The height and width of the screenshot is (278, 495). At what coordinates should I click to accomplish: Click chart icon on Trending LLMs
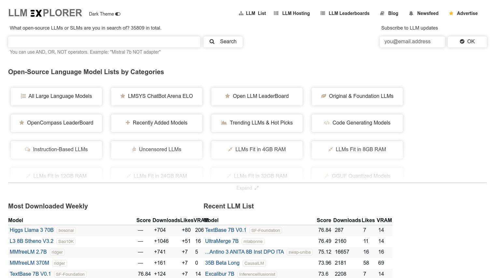[x=224, y=123]
